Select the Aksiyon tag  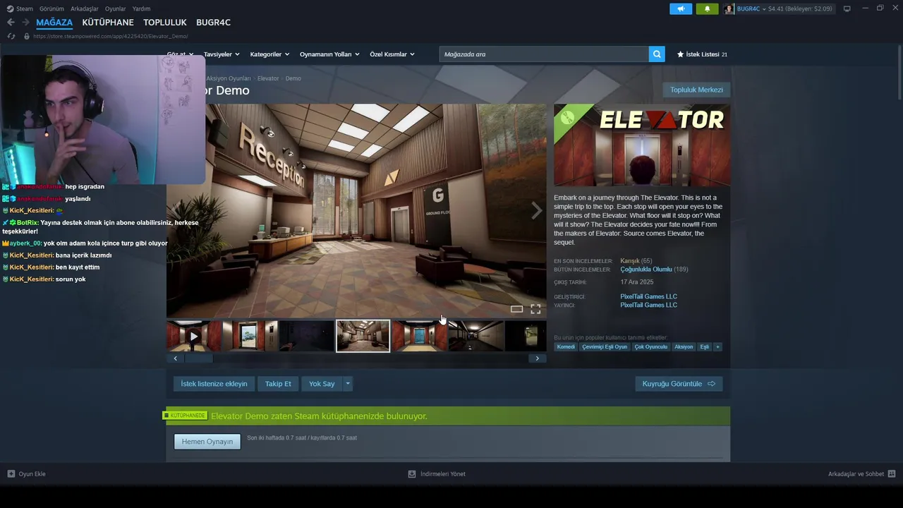pos(684,346)
